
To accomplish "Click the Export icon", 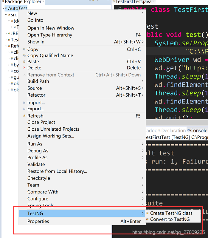I will (24, 109).
